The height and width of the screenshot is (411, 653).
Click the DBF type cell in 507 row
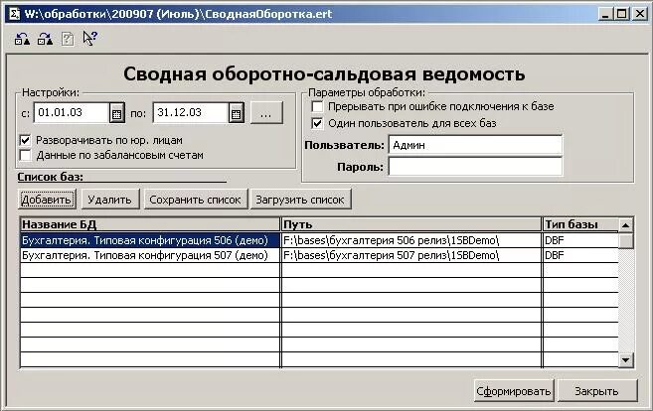580,255
